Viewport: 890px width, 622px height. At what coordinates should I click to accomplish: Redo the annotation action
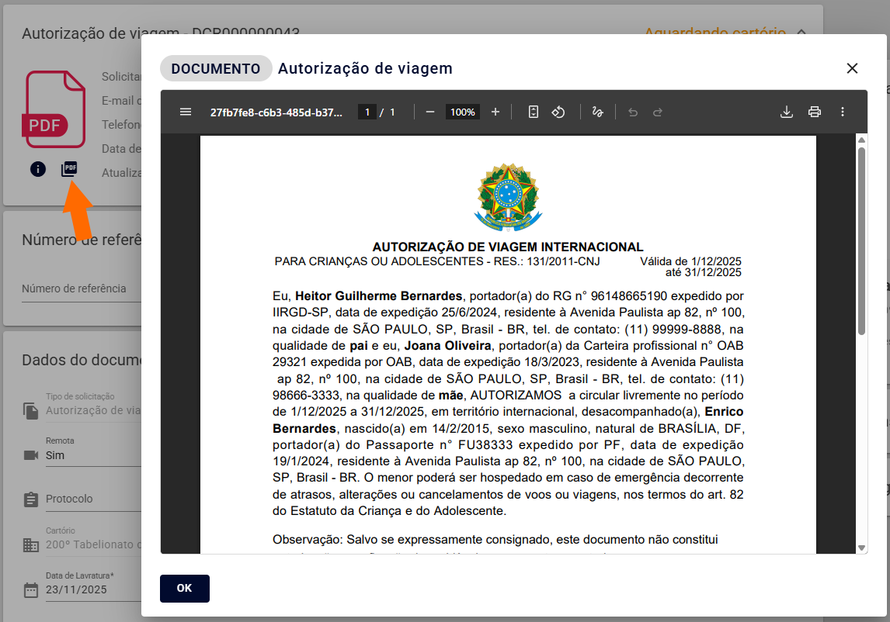657,112
